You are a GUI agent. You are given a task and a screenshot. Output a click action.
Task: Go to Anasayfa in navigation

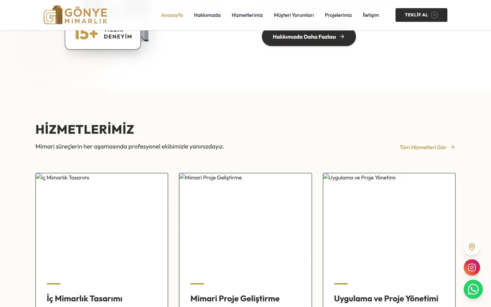coord(172,15)
